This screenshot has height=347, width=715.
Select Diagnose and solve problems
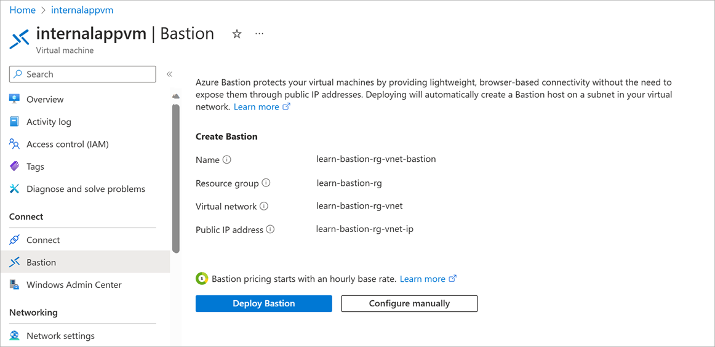(x=85, y=189)
